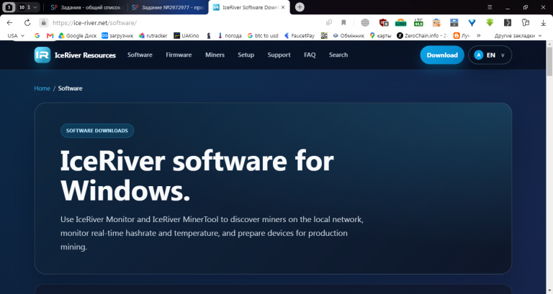Open the погода bookmark
Image resolution: width=553 pixels, height=294 pixels.
230,35
